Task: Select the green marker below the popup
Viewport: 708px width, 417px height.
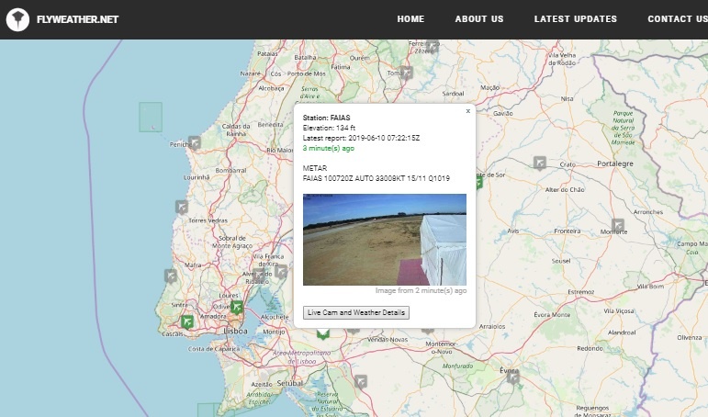Action: [x=323, y=333]
